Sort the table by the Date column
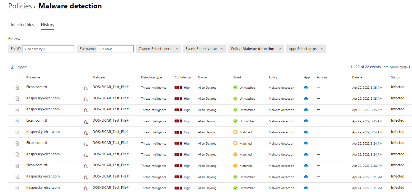The image size is (412, 192). (x=357, y=77)
